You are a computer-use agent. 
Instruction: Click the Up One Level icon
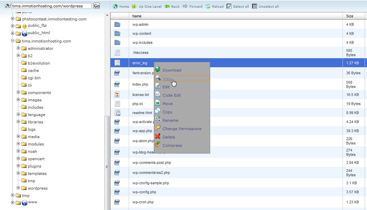tap(135, 6)
